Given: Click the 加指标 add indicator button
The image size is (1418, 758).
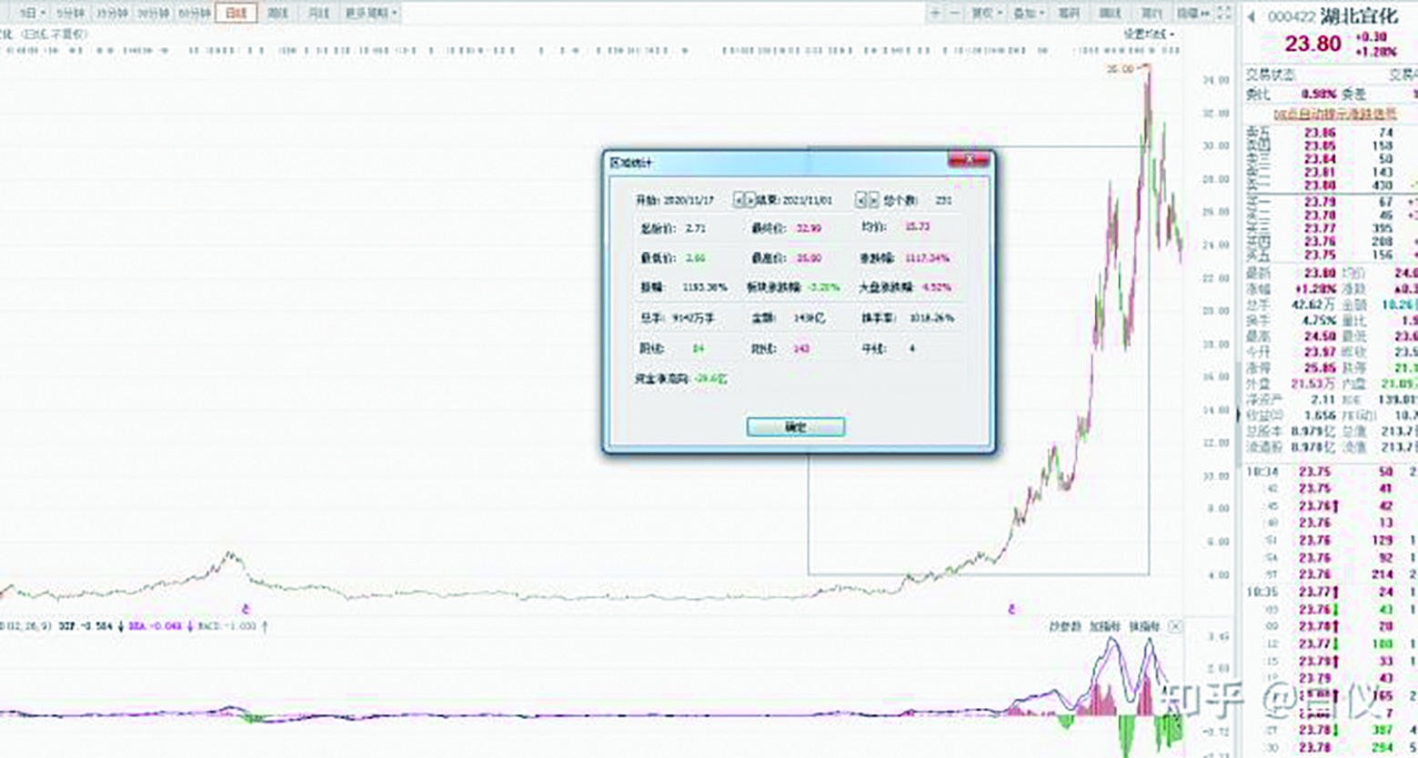Looking at the screenshot, I should [x=1104, y=626].
